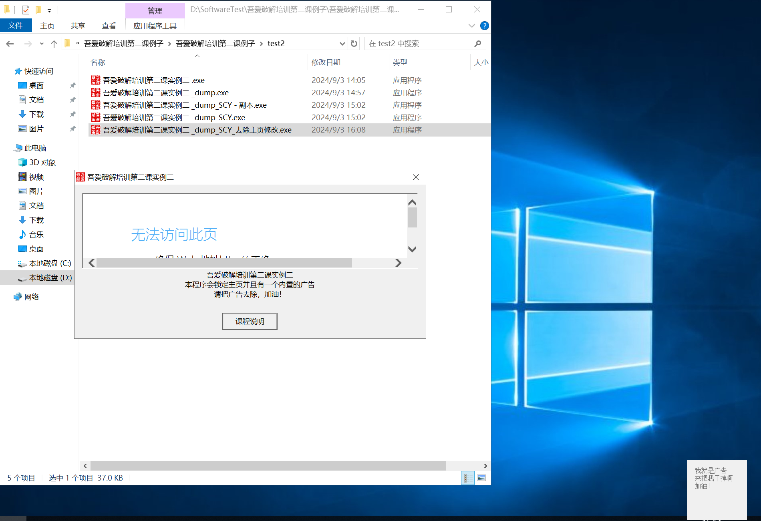The width and height of the screenshot is (761, 521).
Task: Open pinned 桌面 under quick access
Action: pyautogui.click(x=36, y=85)
